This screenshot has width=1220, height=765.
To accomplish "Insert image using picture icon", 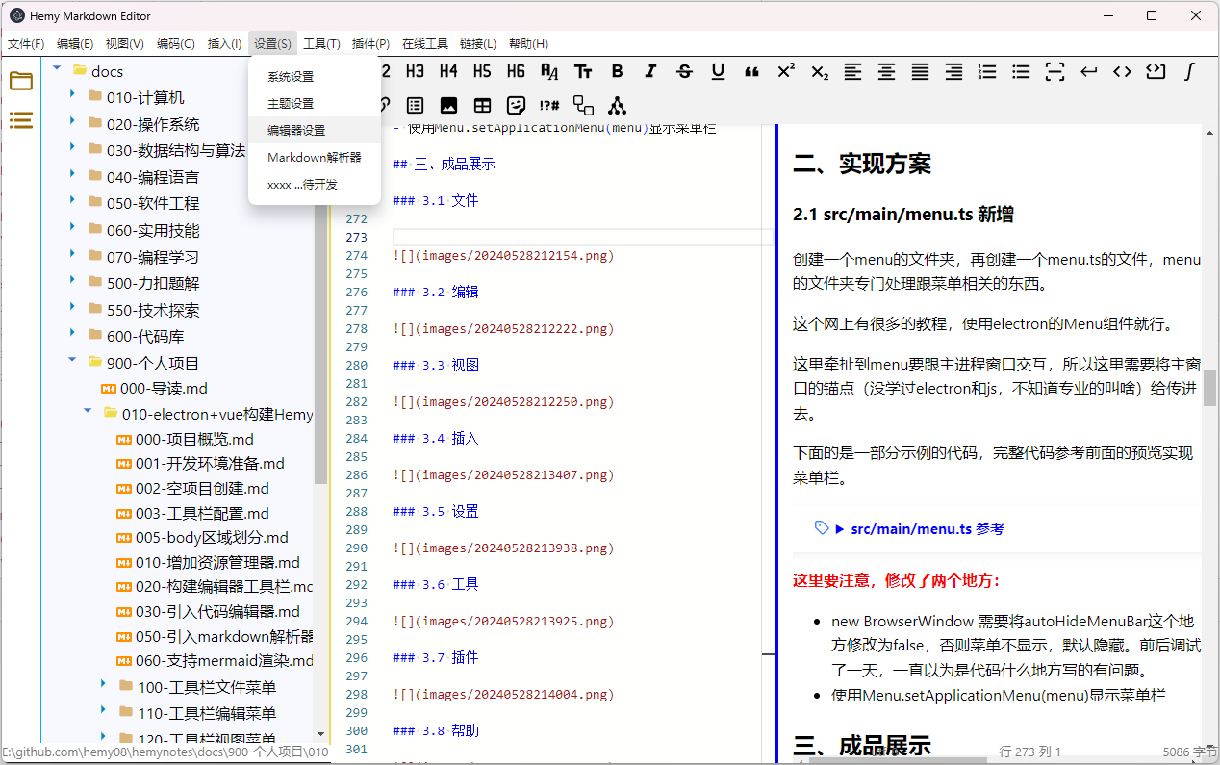I will tap(448, 105).
